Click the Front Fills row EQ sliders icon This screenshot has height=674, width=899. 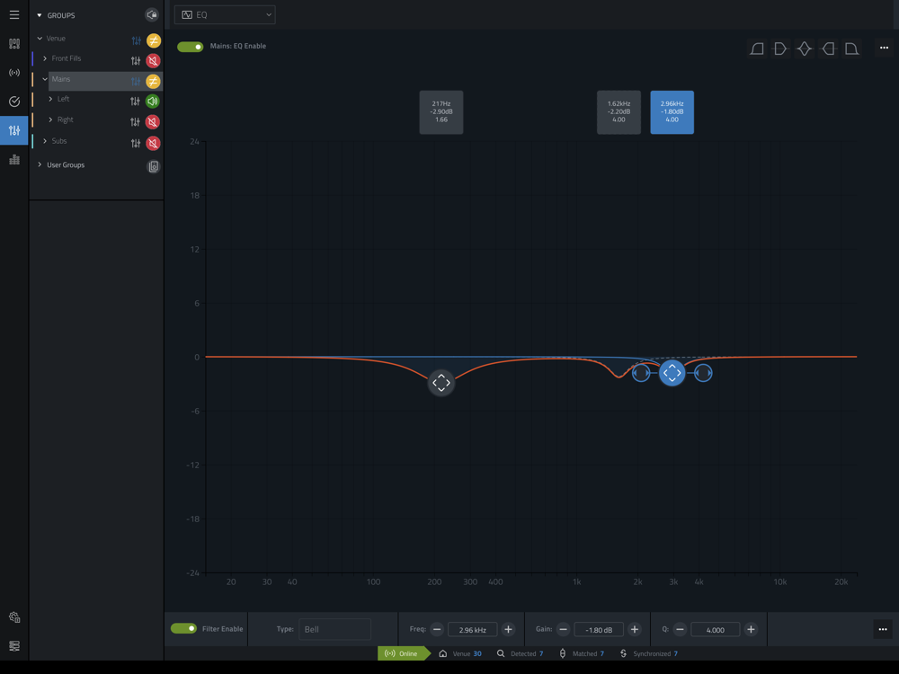point(136,61)
